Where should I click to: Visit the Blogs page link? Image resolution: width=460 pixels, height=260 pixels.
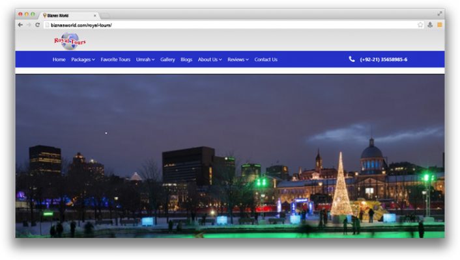(186, 60)
